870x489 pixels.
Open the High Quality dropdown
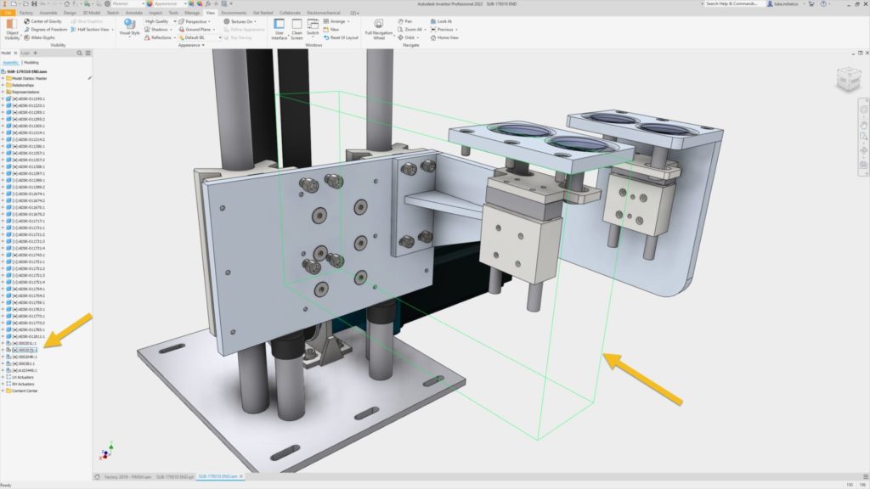point(160,21)
